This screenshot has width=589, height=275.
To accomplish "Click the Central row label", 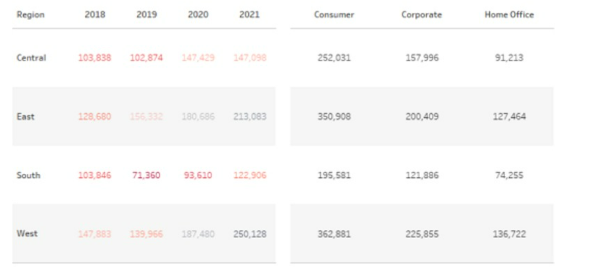I will click(x=31, y=58).
